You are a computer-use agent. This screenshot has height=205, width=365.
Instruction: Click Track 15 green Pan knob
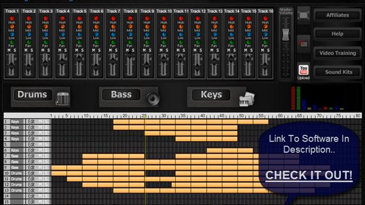pyautogui.click(x=249, y=42)
